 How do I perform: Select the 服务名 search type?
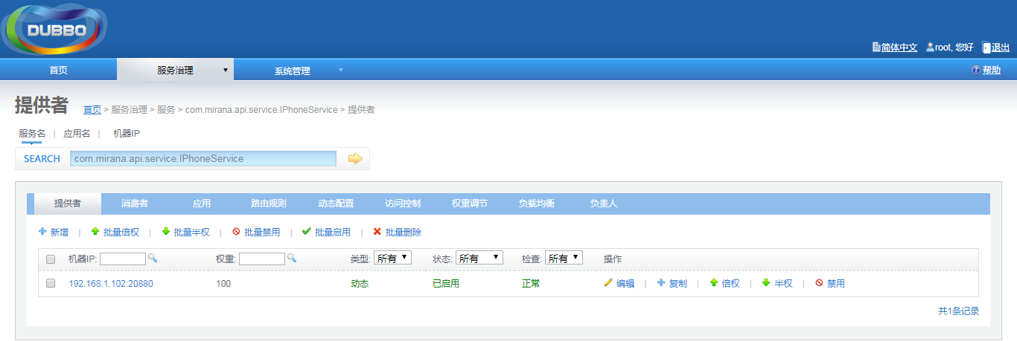[x=32, y=133]
